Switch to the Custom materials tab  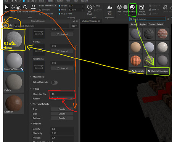click(x=152, y=24)
